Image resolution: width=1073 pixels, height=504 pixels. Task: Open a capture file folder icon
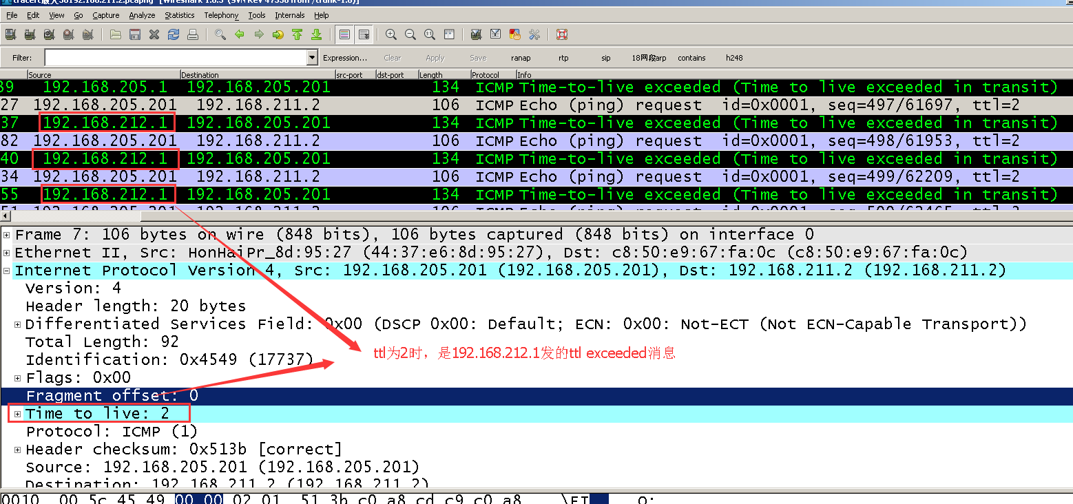(116, 34)
